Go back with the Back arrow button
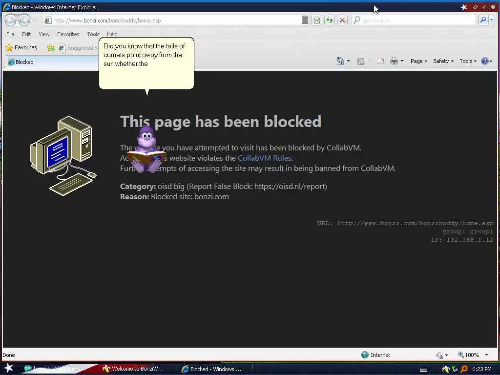This screenshot has height=375, width=500. point(10,21)
